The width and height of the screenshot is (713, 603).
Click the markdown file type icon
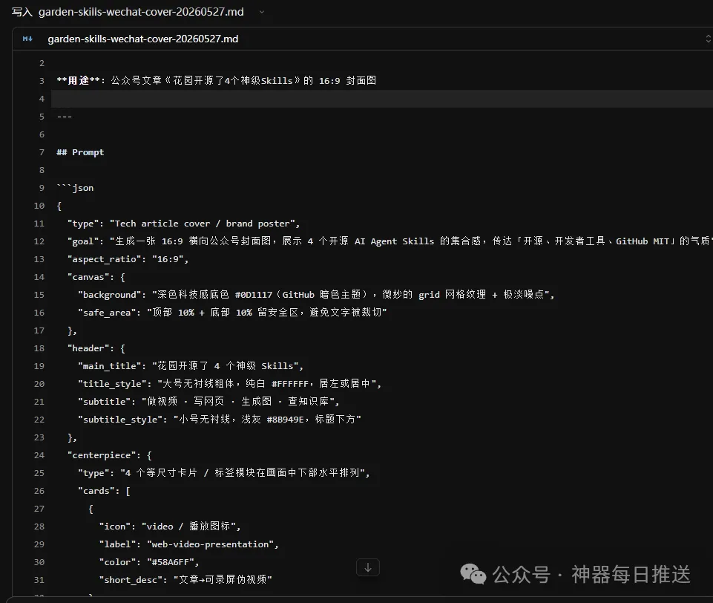coord(27,39)
